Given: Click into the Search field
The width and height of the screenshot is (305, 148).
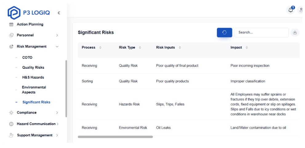Looking at the screenshot, I should point(261,33).
